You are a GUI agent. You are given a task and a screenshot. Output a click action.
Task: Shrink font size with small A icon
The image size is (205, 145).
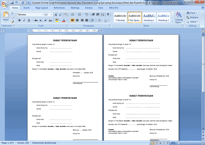tap(60, 15)
